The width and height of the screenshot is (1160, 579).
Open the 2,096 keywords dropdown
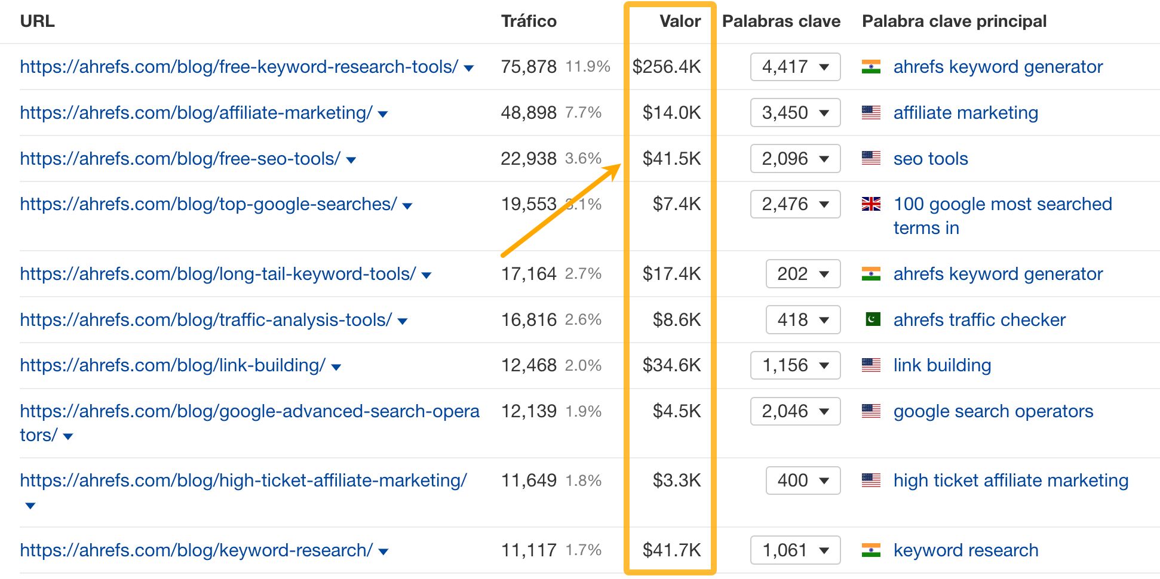click(x=795, y=158)
